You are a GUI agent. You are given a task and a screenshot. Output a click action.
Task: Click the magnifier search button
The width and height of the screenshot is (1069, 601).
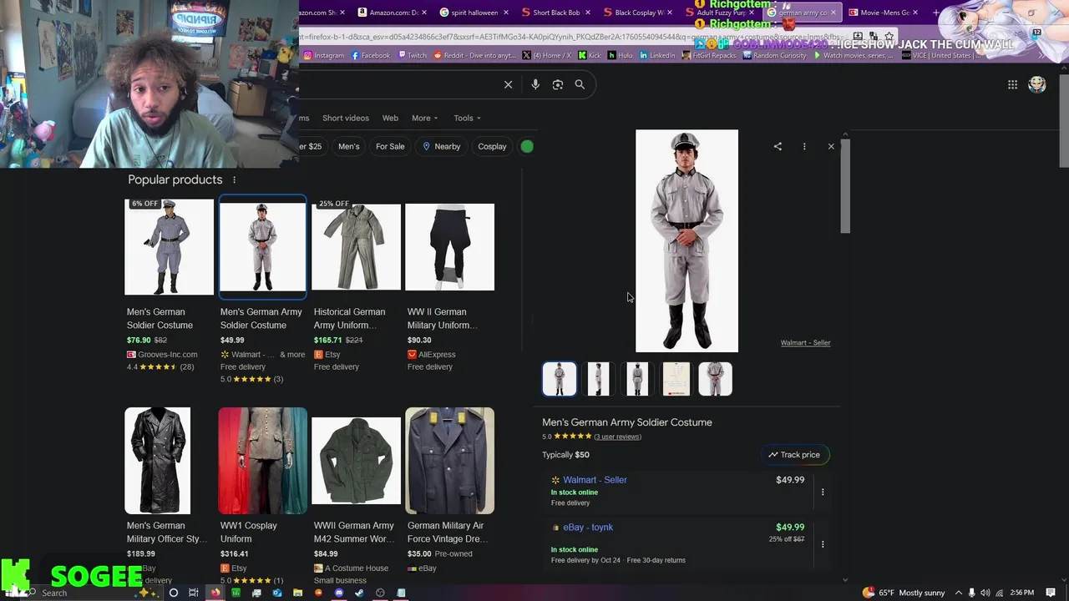pyautogui.click(x=580, y=84)
